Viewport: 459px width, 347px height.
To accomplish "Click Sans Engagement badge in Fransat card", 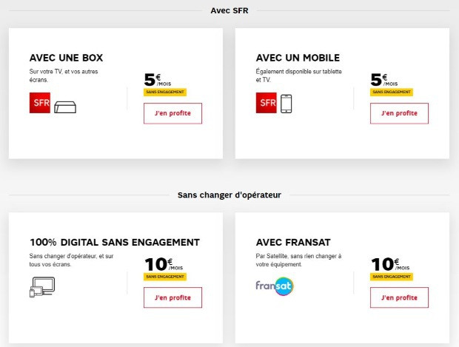I will (x=392, y=277).
